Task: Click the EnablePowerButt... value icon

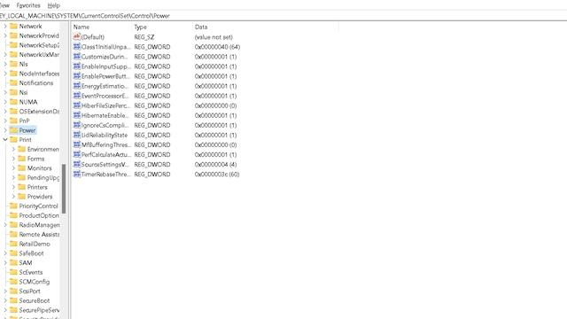Action: click(77, 76)
